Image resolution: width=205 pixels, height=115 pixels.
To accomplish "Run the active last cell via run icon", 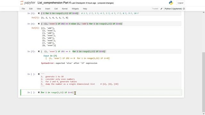I will point(39,92).
